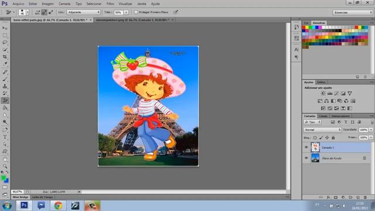Select the Brush tool

click(x=5, y=79)
